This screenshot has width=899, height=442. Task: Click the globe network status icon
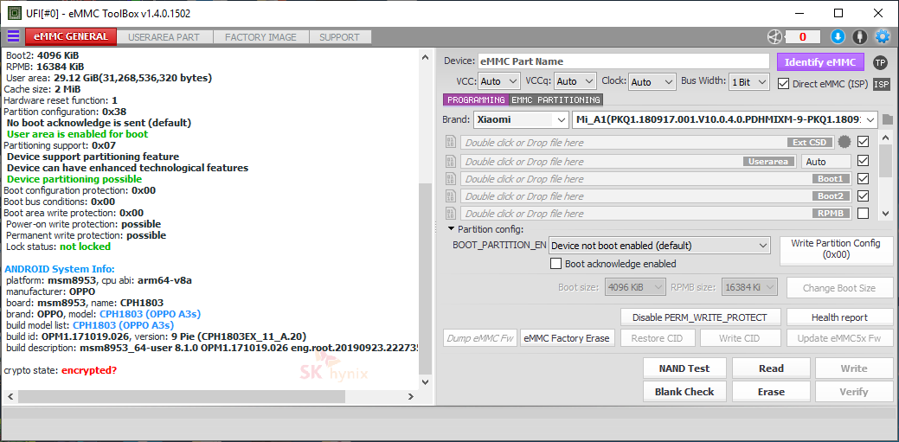click(x=774, y=37)
